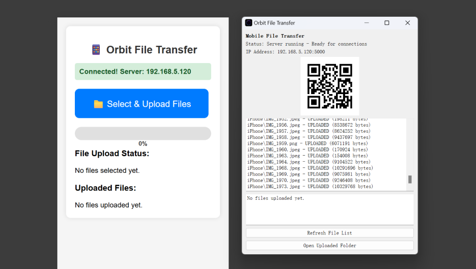476x269 pixels.
Task: Maximize the Orbit File Transfer window
Action: (387, 23)
